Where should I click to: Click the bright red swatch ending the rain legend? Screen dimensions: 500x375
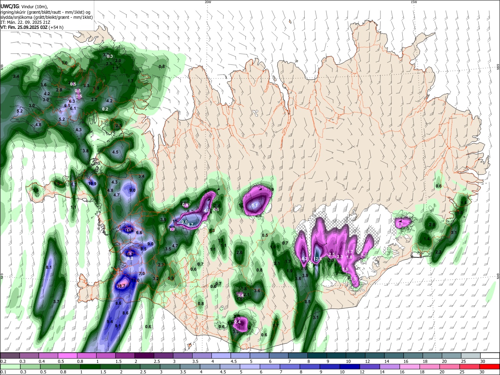click(x=489, y=366)
